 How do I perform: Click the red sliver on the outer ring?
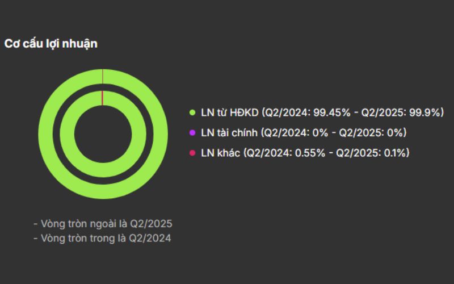(102, 76)
